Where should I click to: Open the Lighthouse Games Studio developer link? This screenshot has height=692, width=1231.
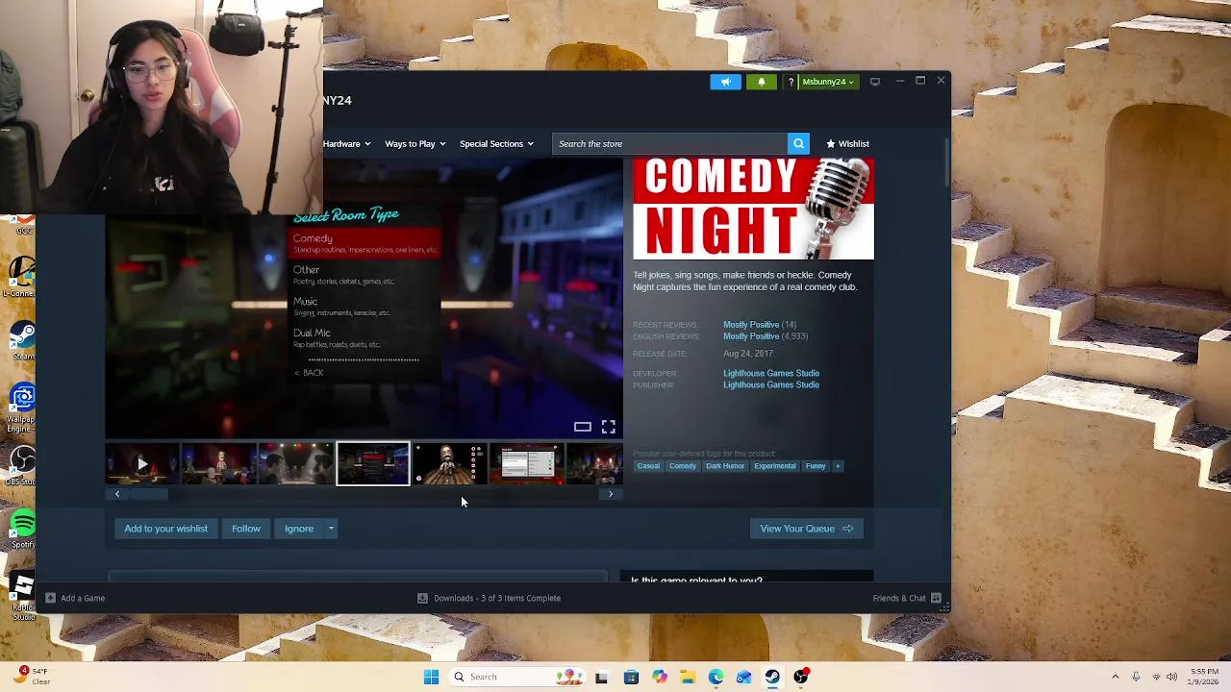click(x=771, y=373)
